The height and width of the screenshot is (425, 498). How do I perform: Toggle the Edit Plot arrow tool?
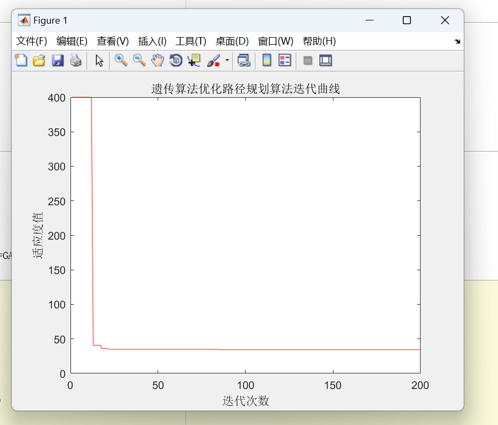coord(99,61)
